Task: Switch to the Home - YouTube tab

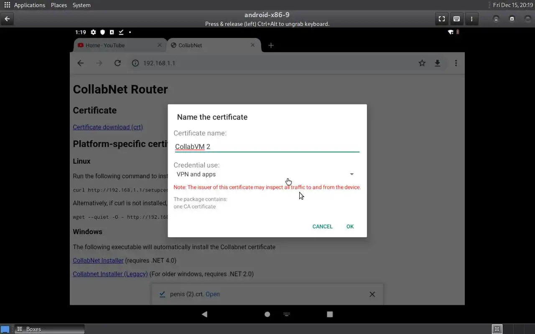Action: (x=119, y=46)
